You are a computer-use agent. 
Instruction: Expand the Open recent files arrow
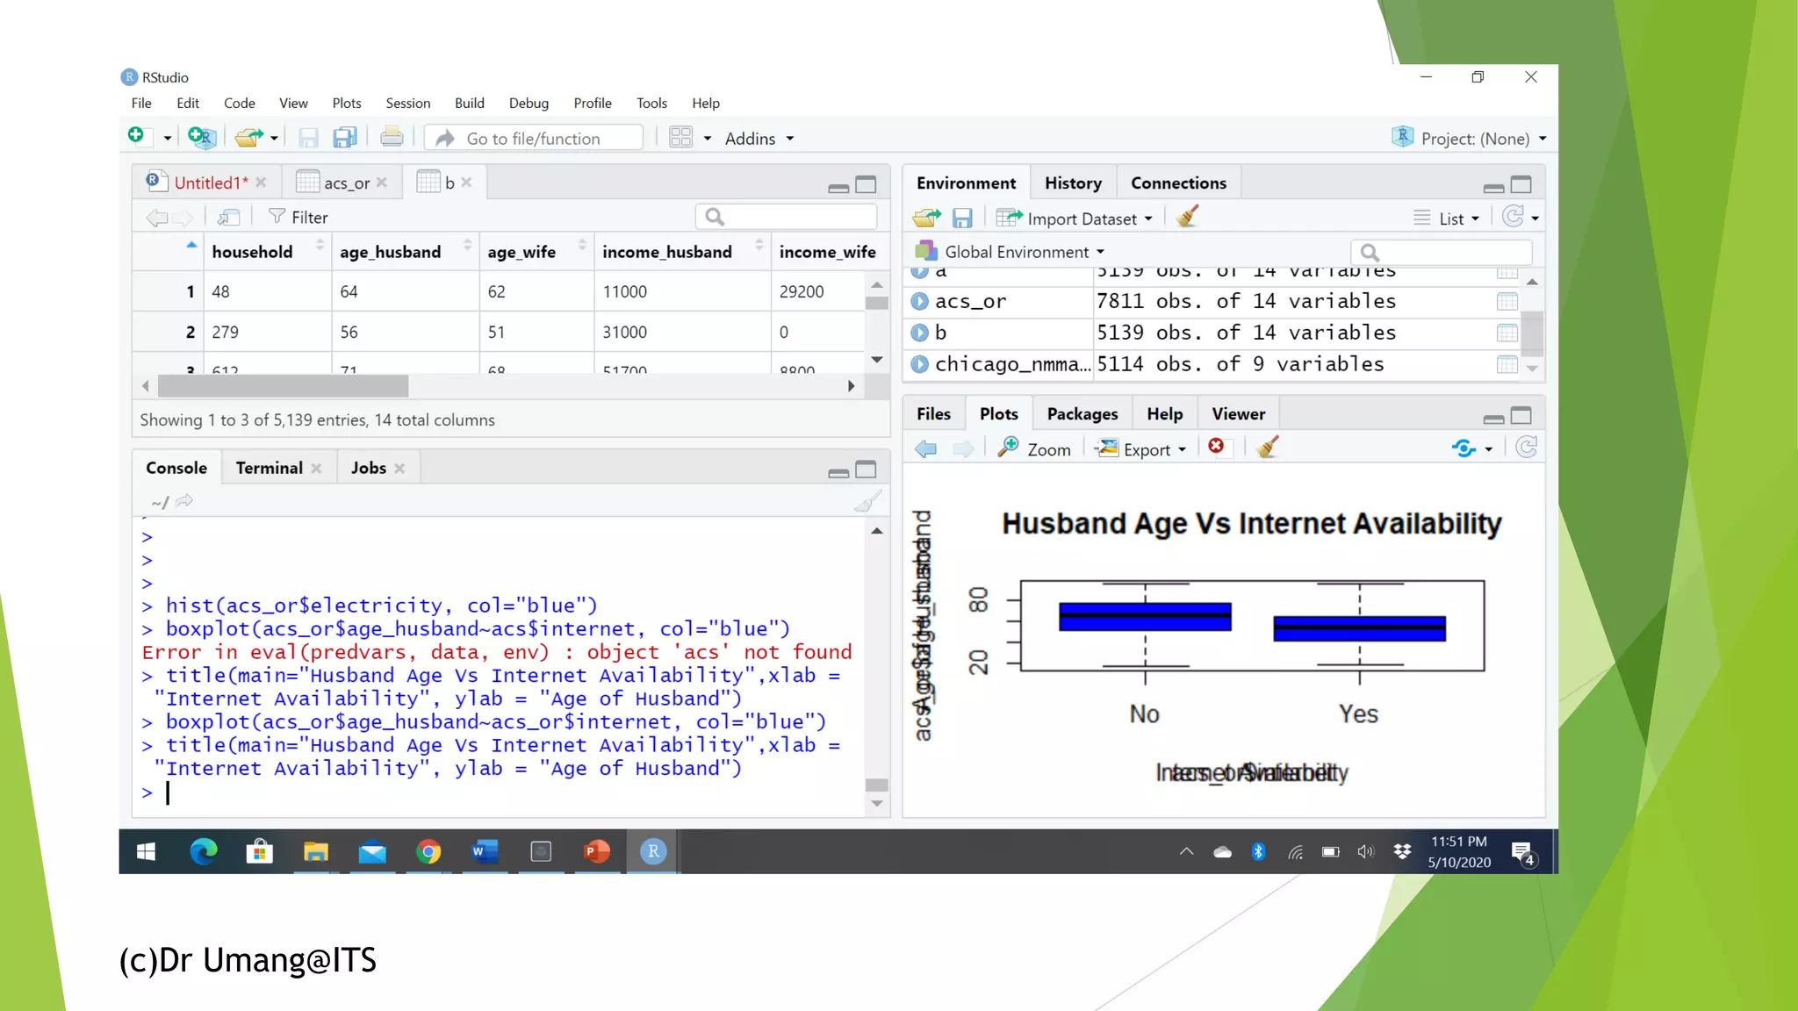click(x=274, y=139)
